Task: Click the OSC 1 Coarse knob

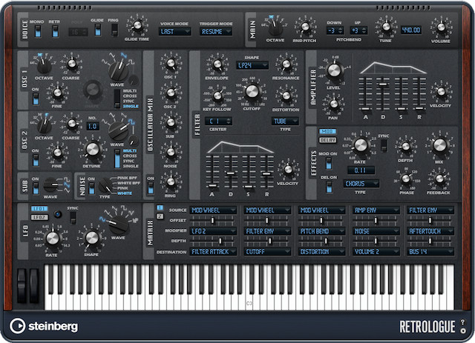Action: coord(71,64)
